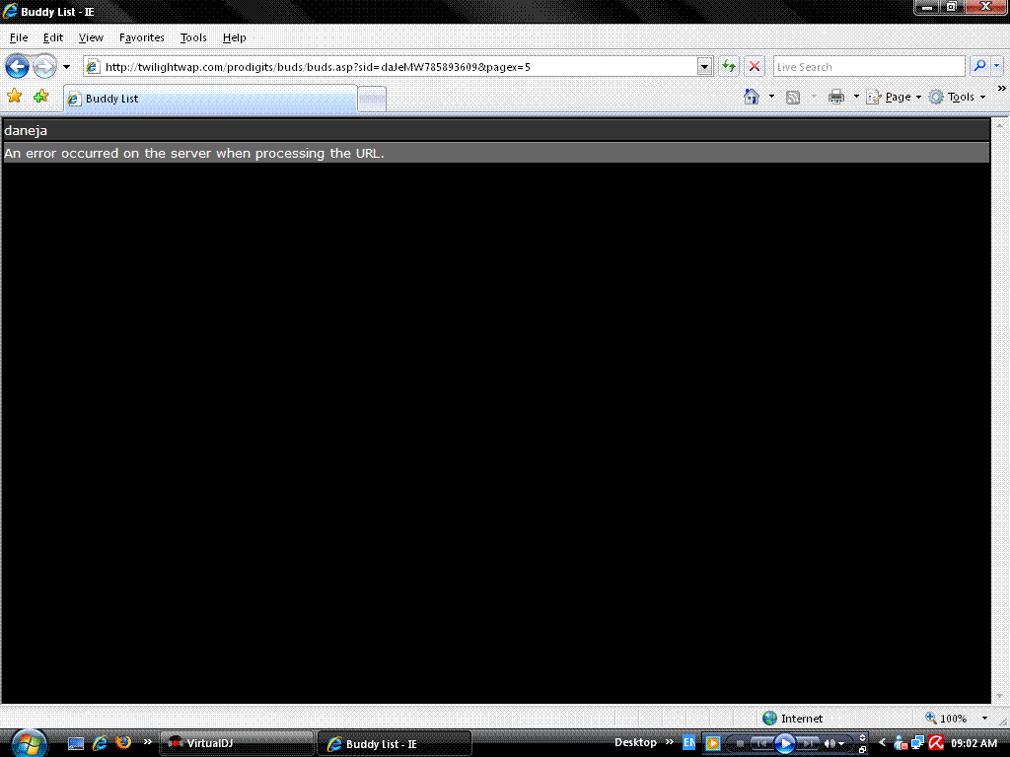This screenshot has height=757, width=1010.
Task: Open the recent pages dropdown beside Forward
Action: click(66, 67)
